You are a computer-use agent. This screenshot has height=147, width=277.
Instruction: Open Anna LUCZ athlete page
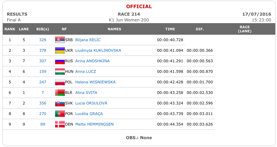click(86, 71)
